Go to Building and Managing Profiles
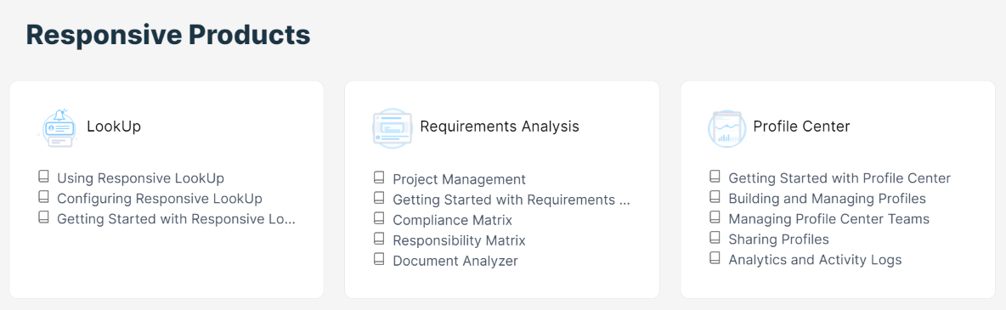Viewport: 1006px width, 310px height. pos(827,199)
